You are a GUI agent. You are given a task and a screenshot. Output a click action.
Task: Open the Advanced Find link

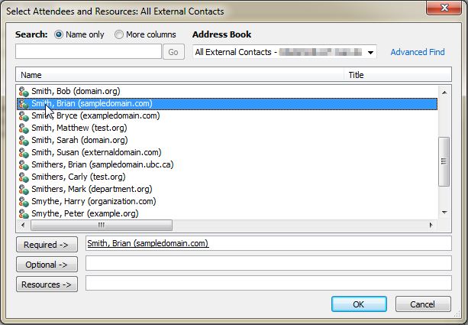coord(417,52)
